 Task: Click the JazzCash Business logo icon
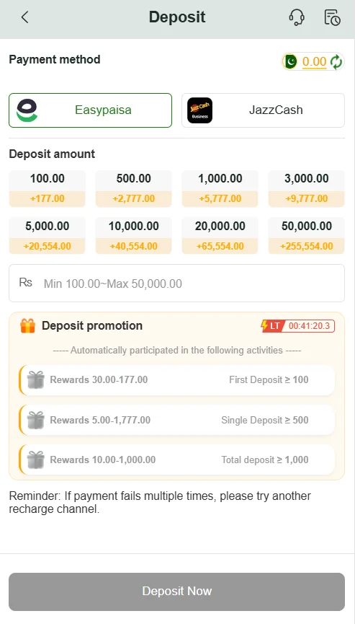199,110
